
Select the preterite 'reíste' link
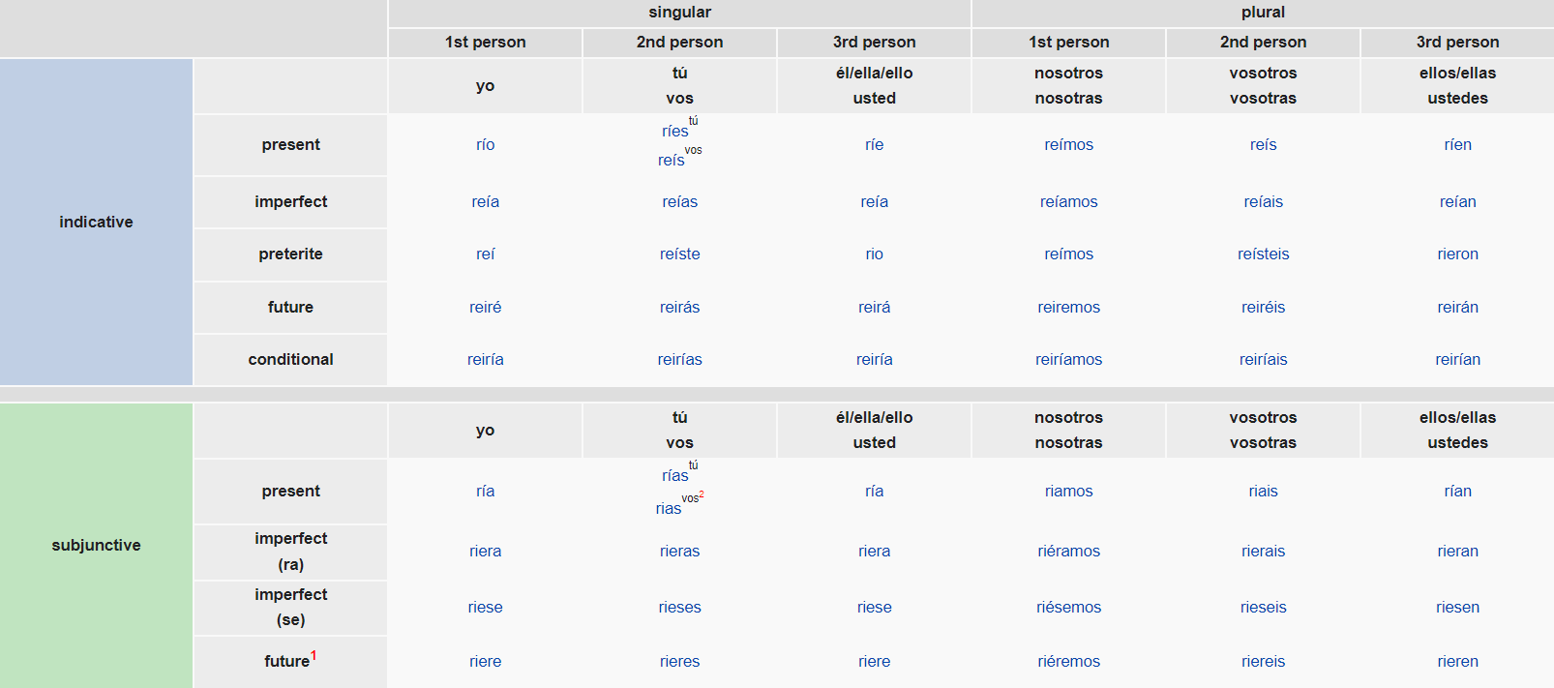point(679,254)
